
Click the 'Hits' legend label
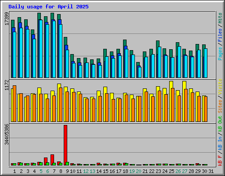click(220, 18)
